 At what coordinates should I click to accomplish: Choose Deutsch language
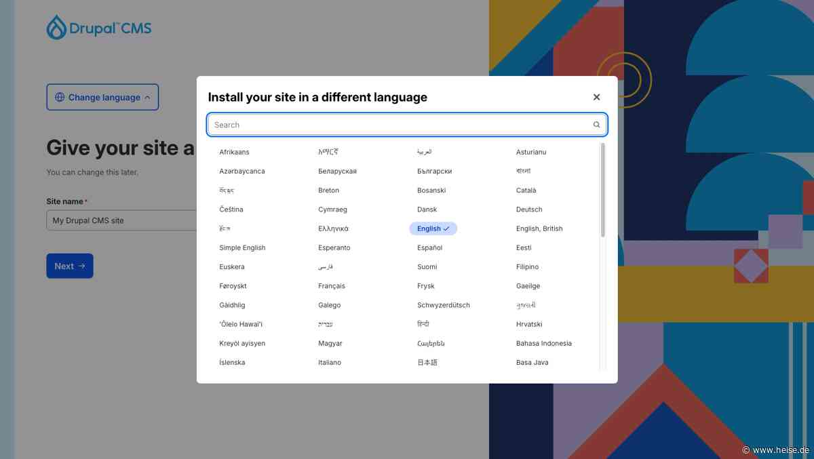(x=529, y=209)
